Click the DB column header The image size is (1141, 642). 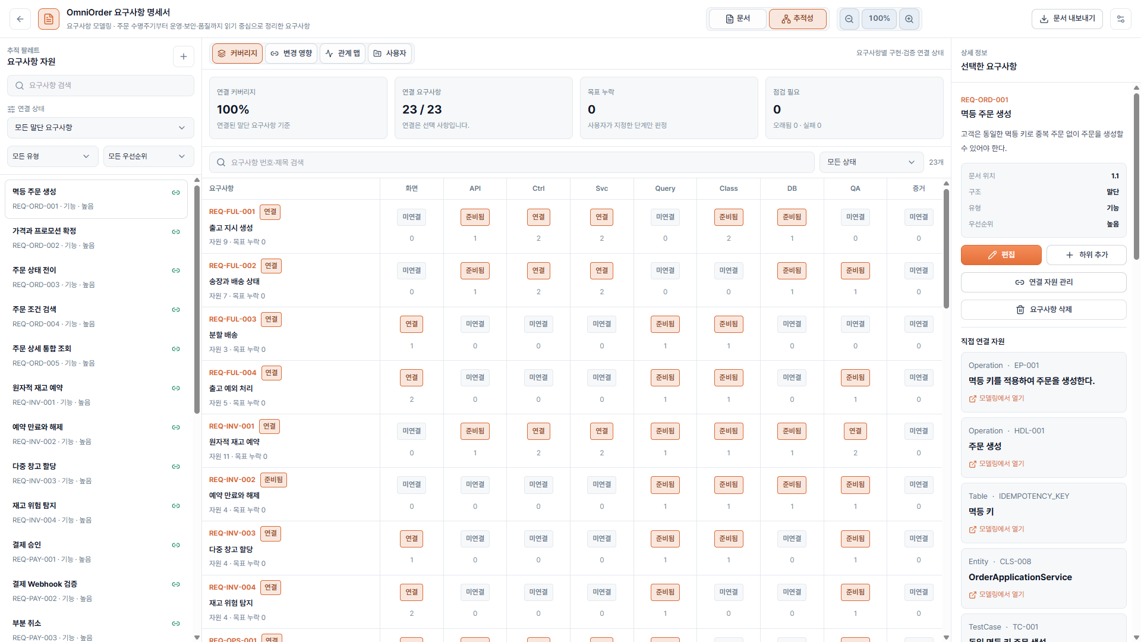pos(792,188)
